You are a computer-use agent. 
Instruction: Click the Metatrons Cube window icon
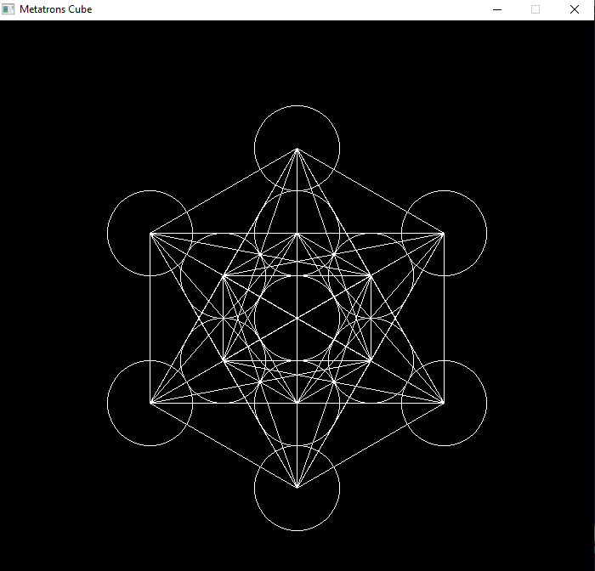pyautogui.click(x=8, y=9)
